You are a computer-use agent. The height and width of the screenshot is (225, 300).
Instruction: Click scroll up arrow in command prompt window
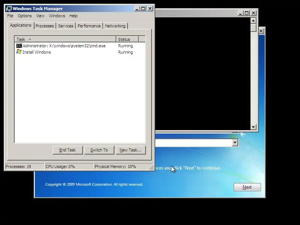(x=253, y=21)
